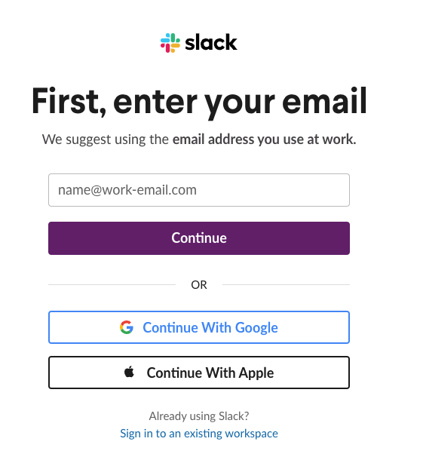The image size is (423, 460).
Task: Click the 'We suggest using the' subtitle text
Action: point(106,140)
